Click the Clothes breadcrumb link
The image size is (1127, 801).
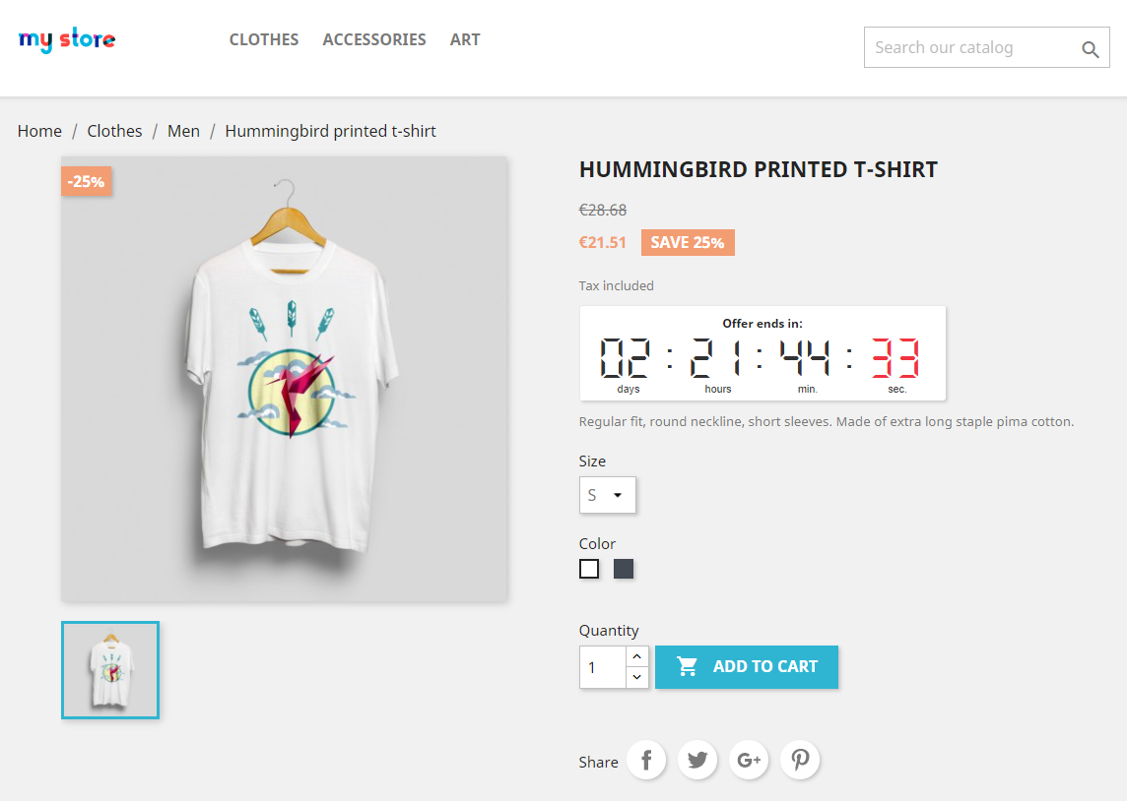click(114, 131)
